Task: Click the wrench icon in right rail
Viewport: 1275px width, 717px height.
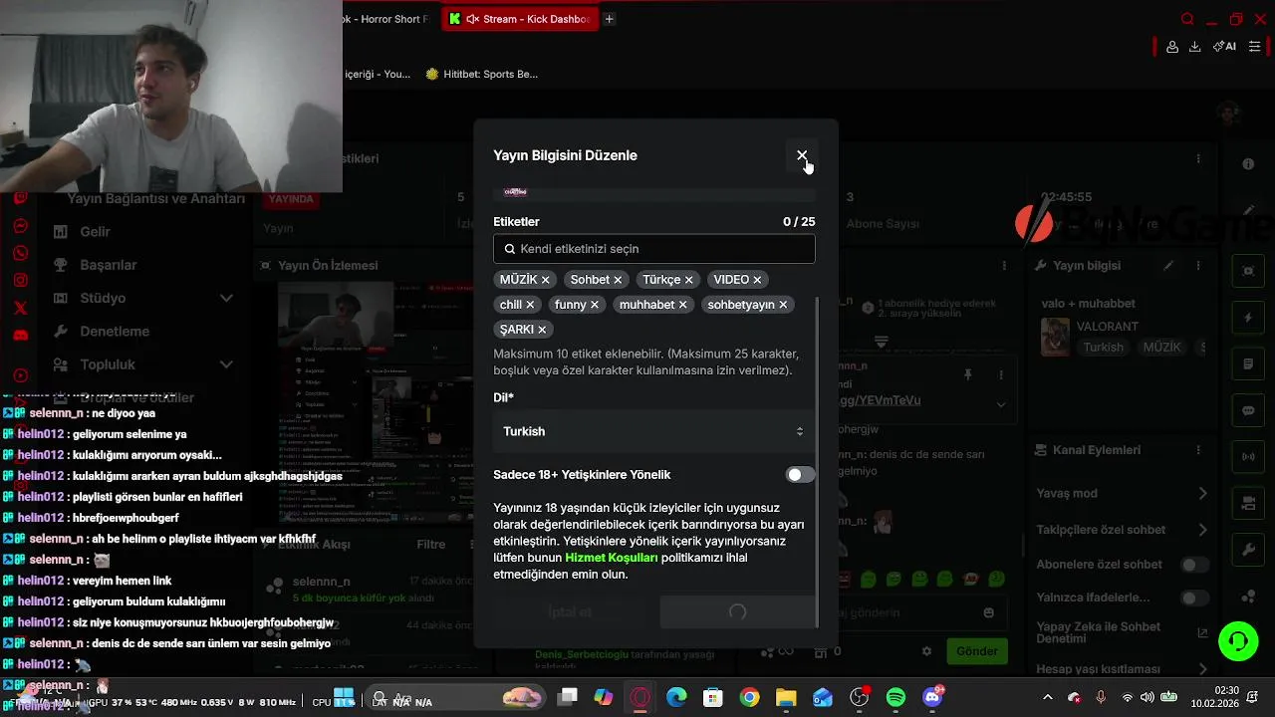Action: (x=1248, y=550)
